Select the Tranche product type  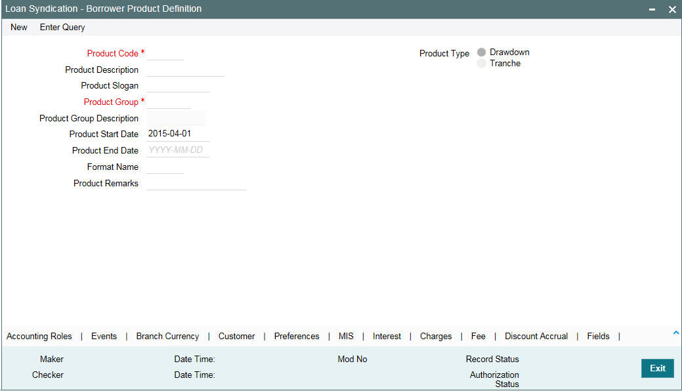point(481,64)
